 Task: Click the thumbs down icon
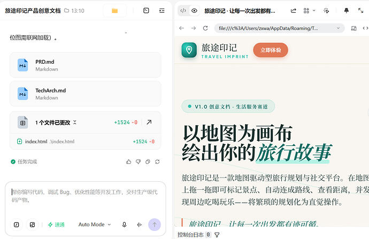138,161
